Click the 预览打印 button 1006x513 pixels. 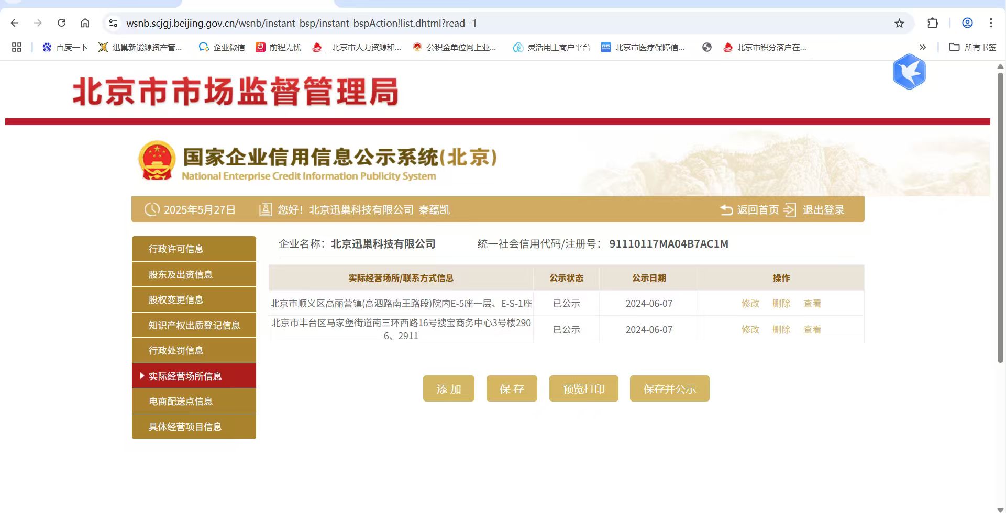tap(584, 388)
